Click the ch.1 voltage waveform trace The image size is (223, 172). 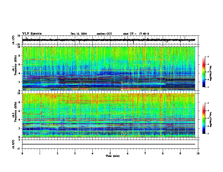click(x=109, y=40)
